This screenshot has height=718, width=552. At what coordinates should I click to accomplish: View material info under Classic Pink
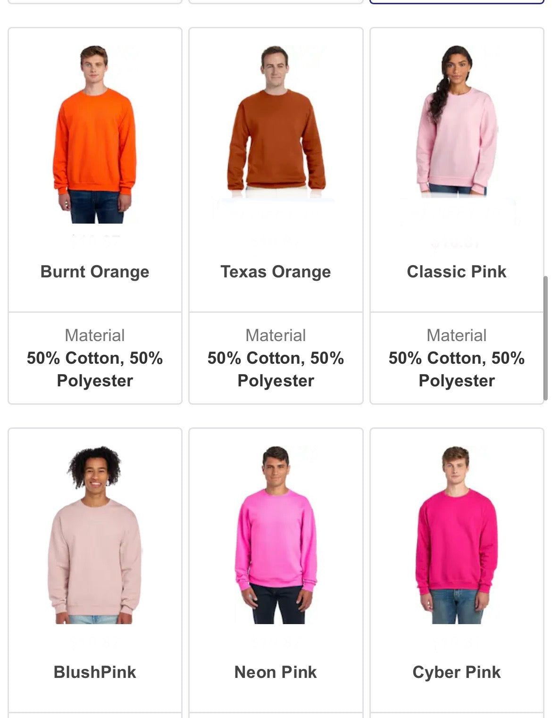coord(457,358)
